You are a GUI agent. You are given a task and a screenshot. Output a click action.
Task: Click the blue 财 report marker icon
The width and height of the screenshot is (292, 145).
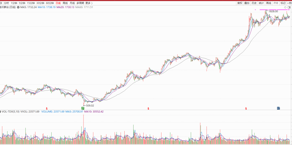[278, 108]
